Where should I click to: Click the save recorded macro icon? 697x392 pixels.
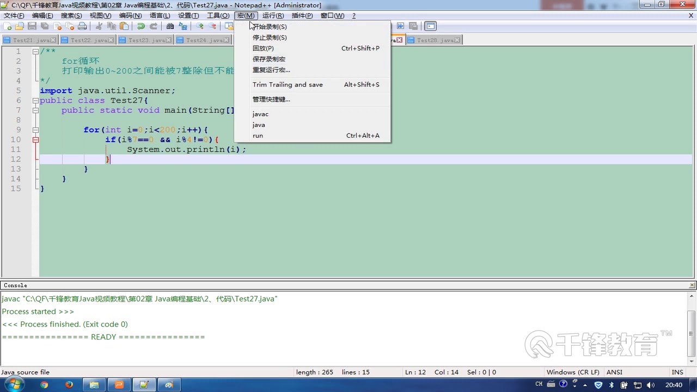coord(413,26)
